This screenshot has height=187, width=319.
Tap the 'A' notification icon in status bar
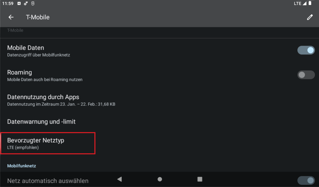19,3
